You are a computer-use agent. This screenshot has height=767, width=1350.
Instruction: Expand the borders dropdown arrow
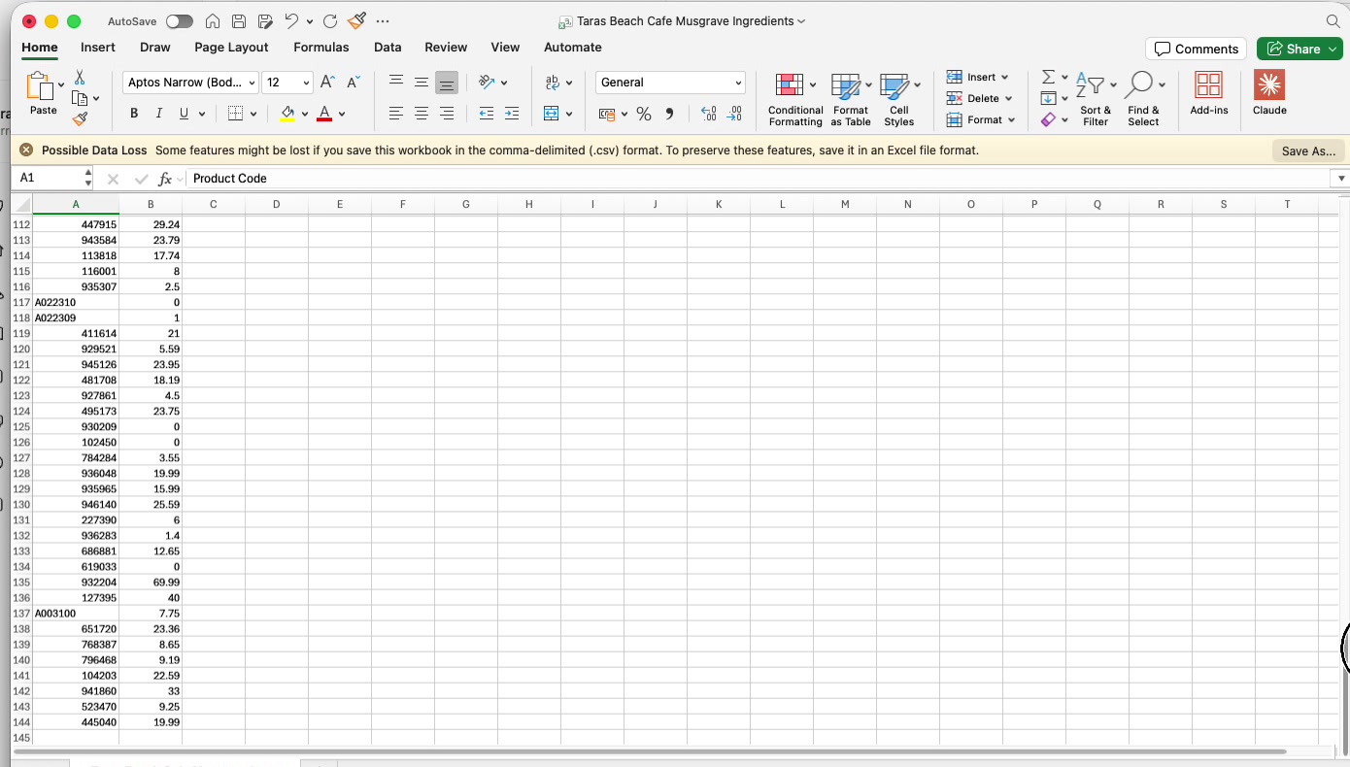tap(253, 115)
